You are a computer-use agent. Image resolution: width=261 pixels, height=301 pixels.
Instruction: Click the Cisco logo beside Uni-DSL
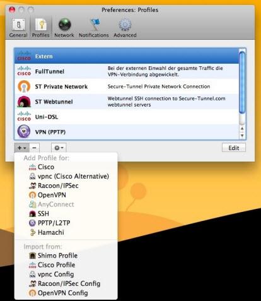pyautogui.click(x=24, y=117)
